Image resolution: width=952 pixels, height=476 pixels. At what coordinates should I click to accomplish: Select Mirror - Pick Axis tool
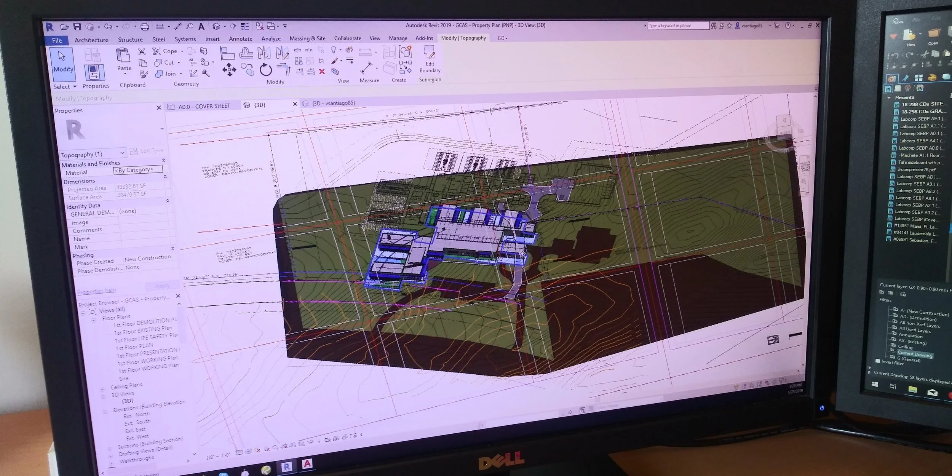(x=264, y=53)
